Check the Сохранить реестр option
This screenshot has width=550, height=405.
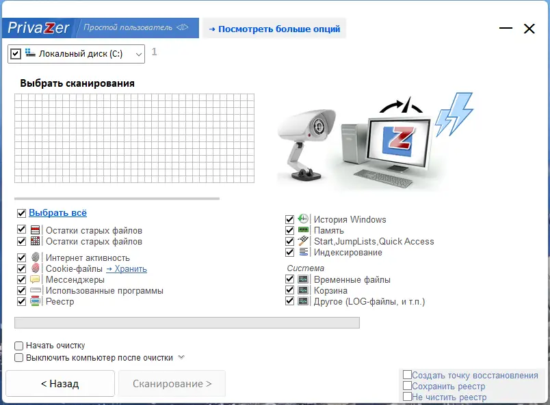pyautogui.click(x=407, y=385)
